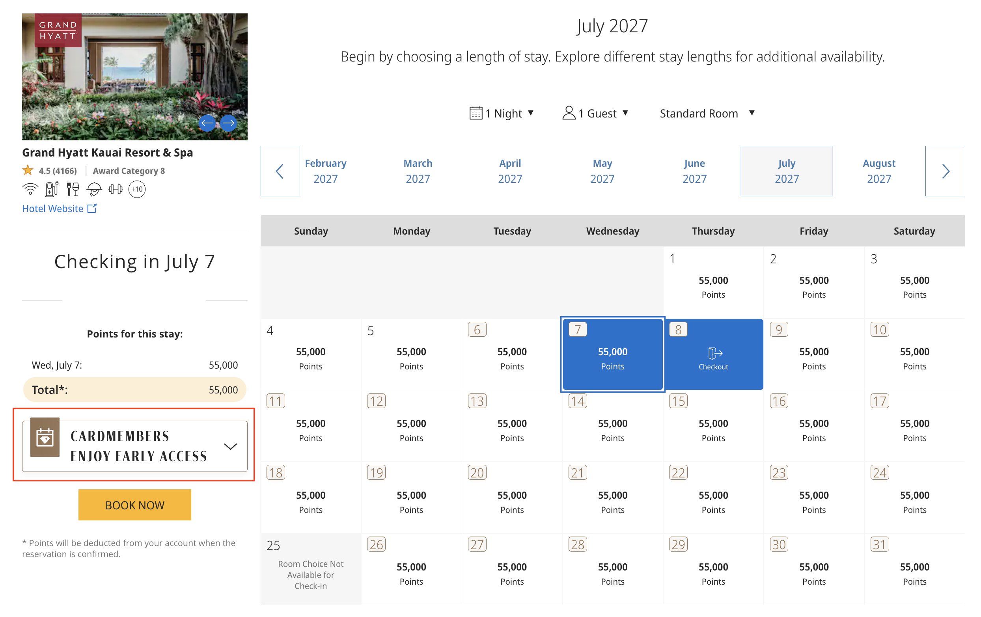Click the restaurant dining amenity icon
The image size is (981, 617).
pos(73,189)
